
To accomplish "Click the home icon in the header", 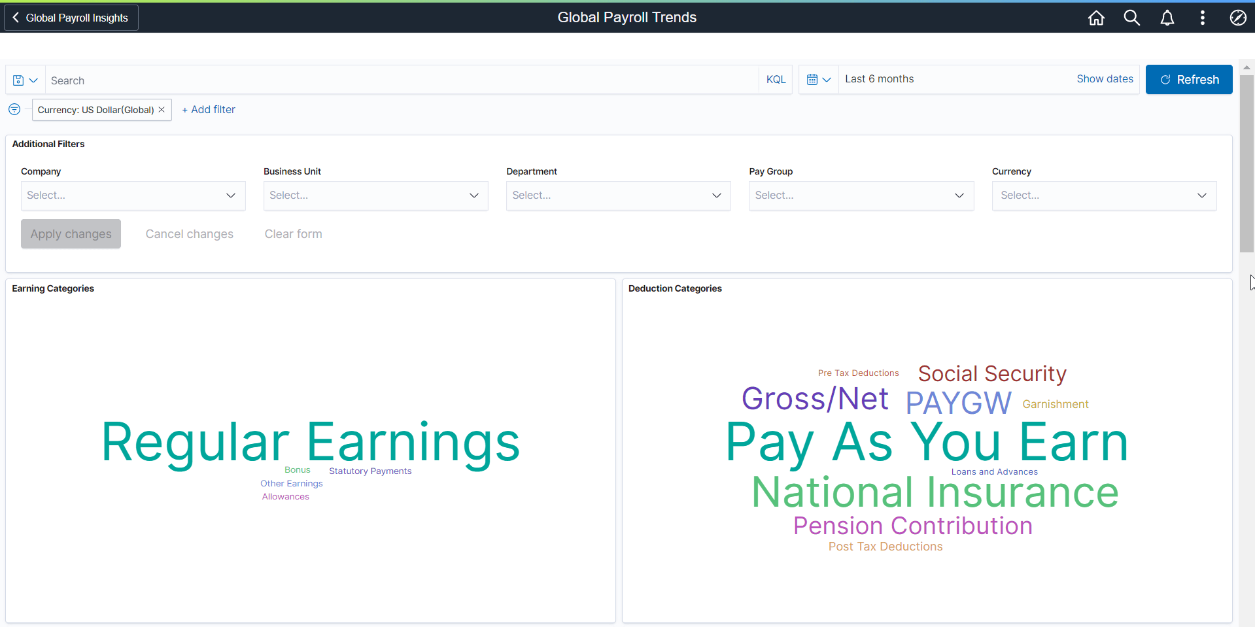I will coord(1096,18).
